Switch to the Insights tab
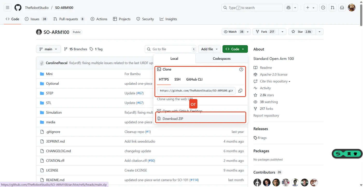363x187 pixels. tap(168, 19)
